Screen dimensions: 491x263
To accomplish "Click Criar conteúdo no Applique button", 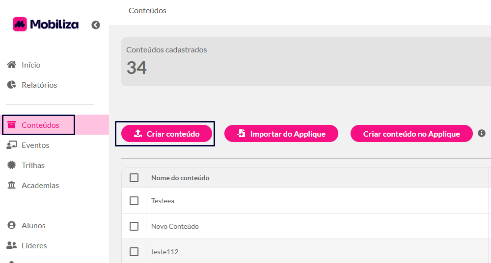I will coord(411,134).
